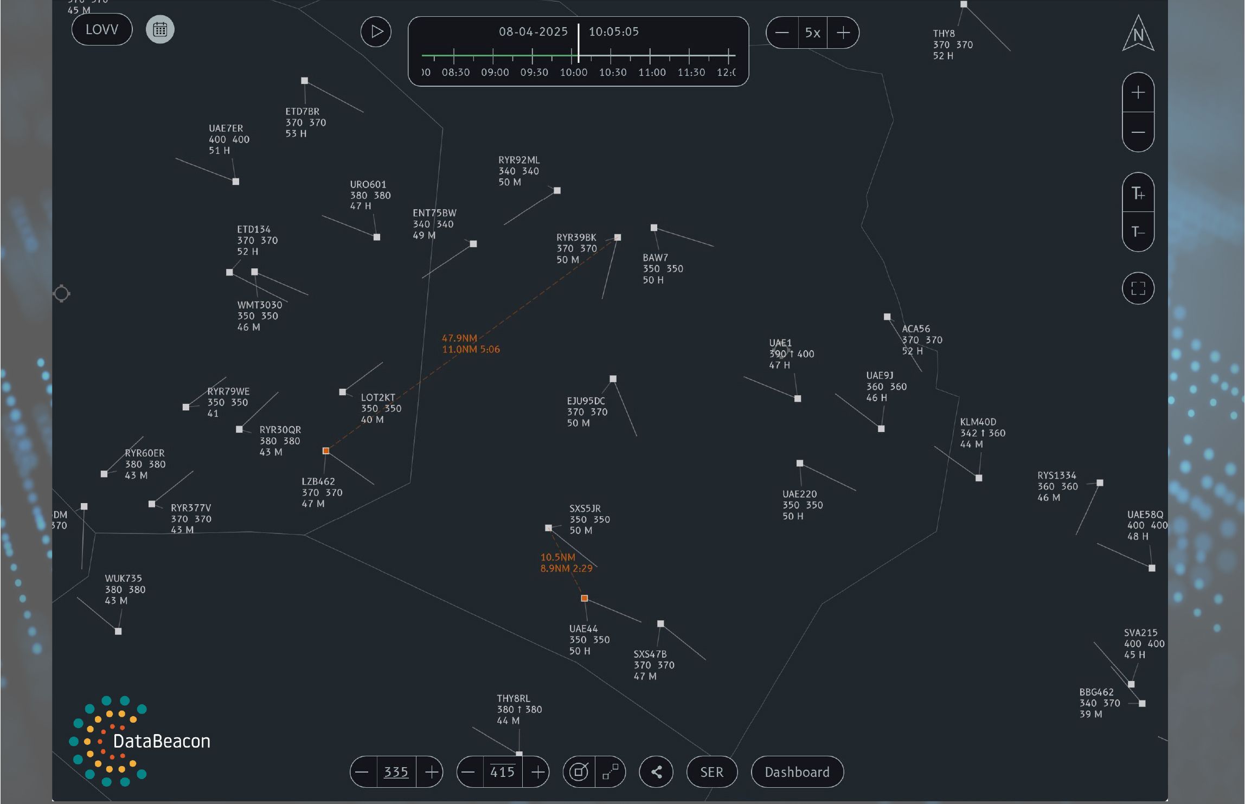Viewport: 1245px width, 804px height.
Task: Click the north arrow compass icon
Action: pyautogui.click(x=1138, y=34)
